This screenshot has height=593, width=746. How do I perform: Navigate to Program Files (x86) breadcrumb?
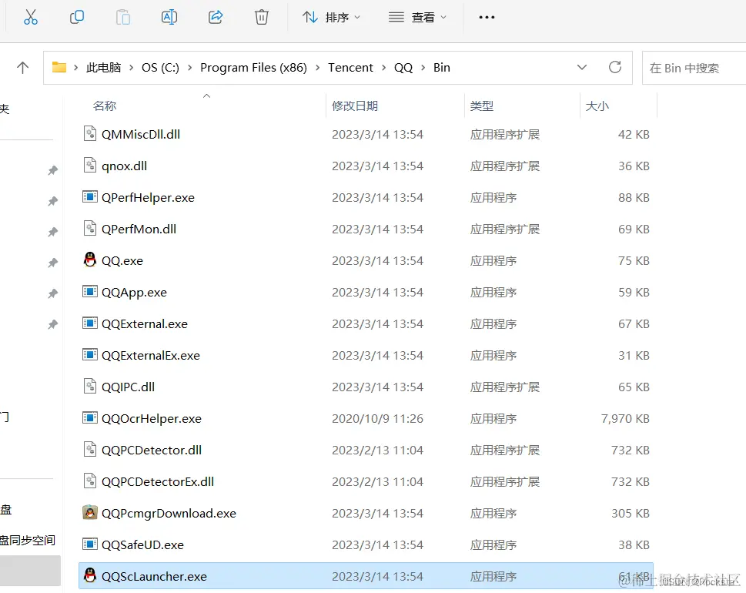click(253, 68)
